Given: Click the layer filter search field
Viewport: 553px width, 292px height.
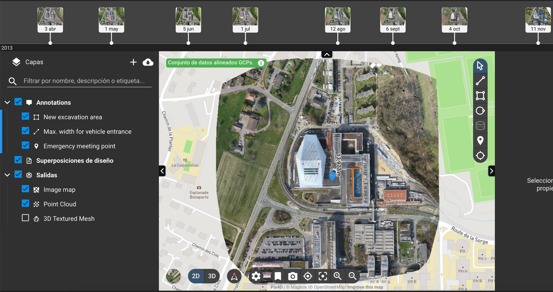Looking at the screenshot, I should coord(84,81).
